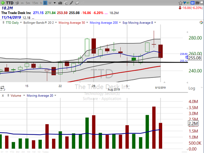Switch to Weekly (W) timeframe

click(50, 3)
